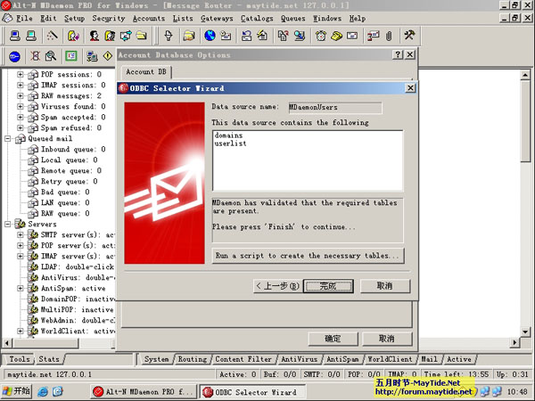Click the ? help button in Account Database Options

pos(398,54)
